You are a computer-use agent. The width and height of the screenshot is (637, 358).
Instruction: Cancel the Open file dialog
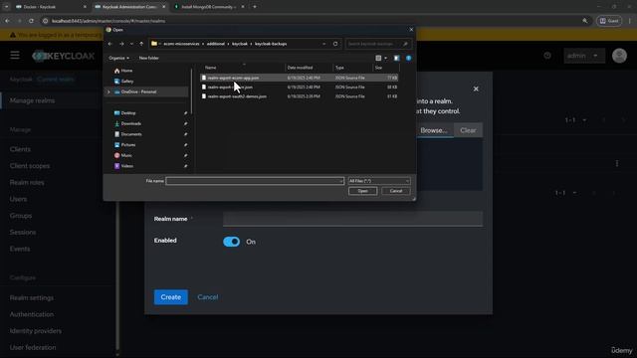[x=396, y=191]
